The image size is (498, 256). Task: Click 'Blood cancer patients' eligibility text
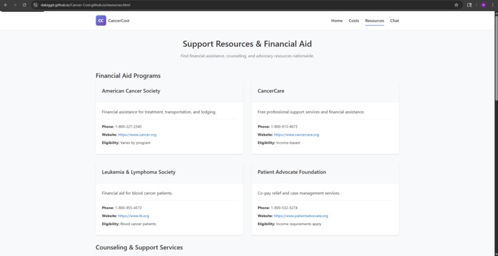[138, 225]
